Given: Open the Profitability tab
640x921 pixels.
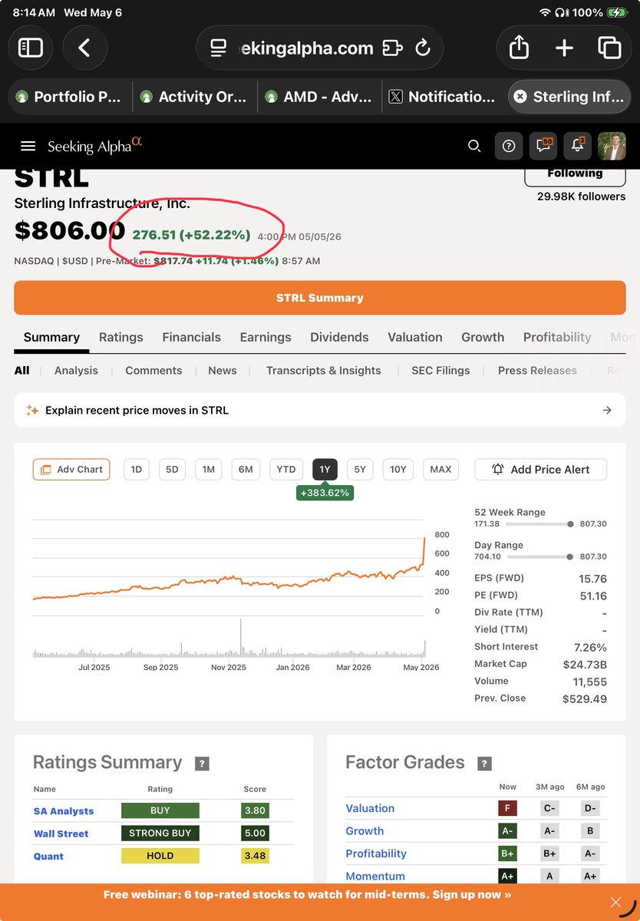Looking at the screenshot, I should pos(558,338).
